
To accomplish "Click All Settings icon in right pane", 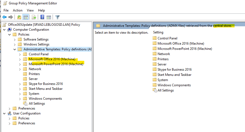I will (155, 90).
